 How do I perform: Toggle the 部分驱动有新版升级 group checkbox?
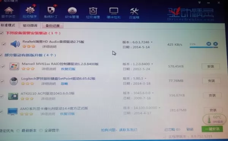pos(1,55)
